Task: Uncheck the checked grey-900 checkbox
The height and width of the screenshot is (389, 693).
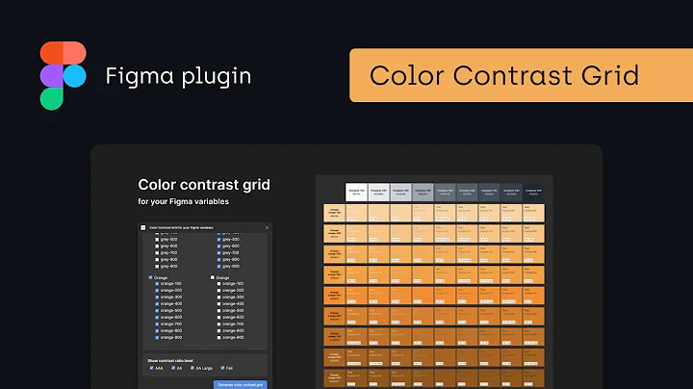Action: (218, 266)
